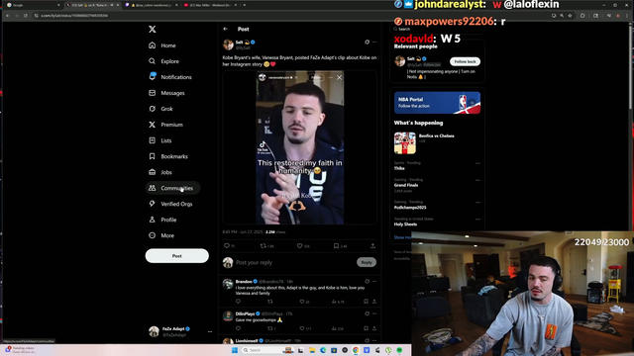Viewport: 634px width, 356px height.
Task: Like the main post heart icon
Action: pos(299,245)
